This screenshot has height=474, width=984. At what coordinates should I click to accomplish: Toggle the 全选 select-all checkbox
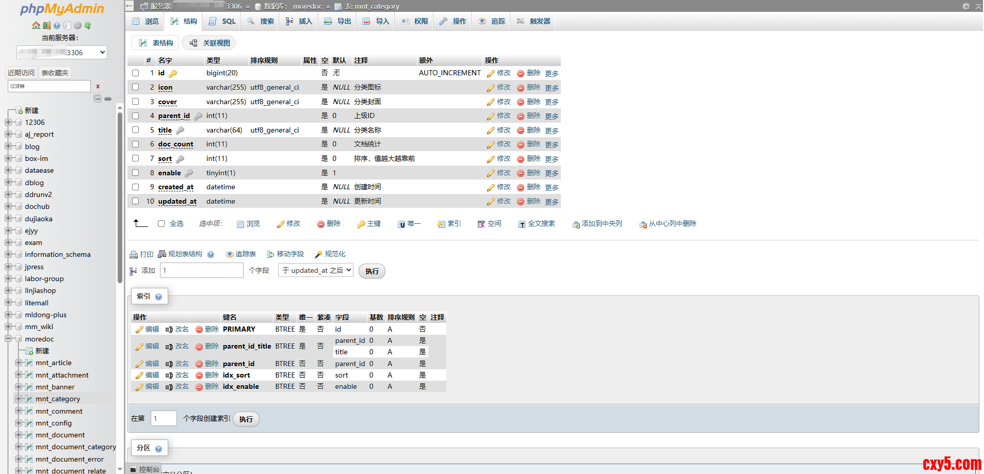[161, 223]
